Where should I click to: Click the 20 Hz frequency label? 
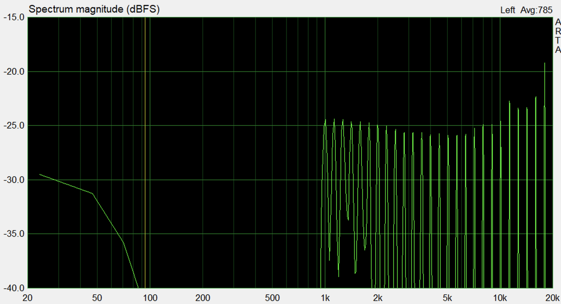pos(28,298)
